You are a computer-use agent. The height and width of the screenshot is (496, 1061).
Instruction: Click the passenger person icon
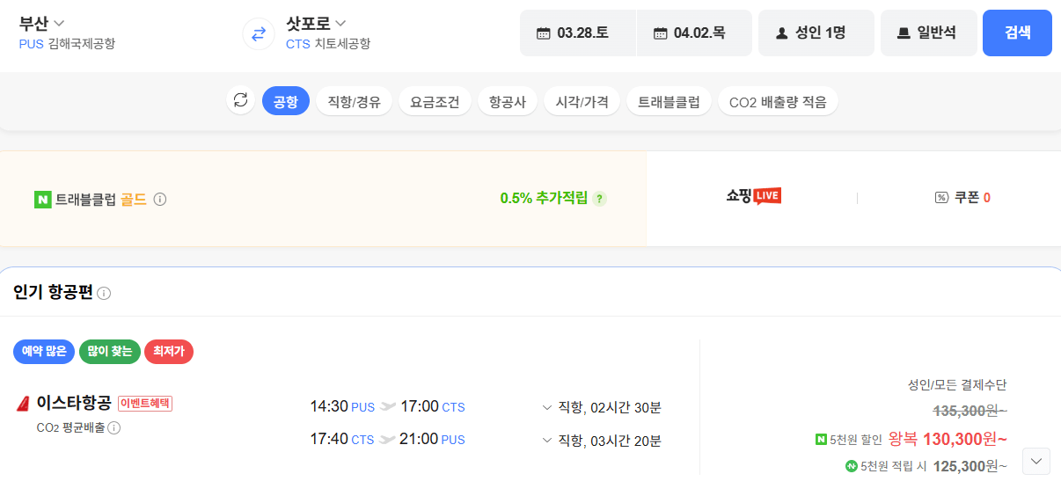(781, 33)
